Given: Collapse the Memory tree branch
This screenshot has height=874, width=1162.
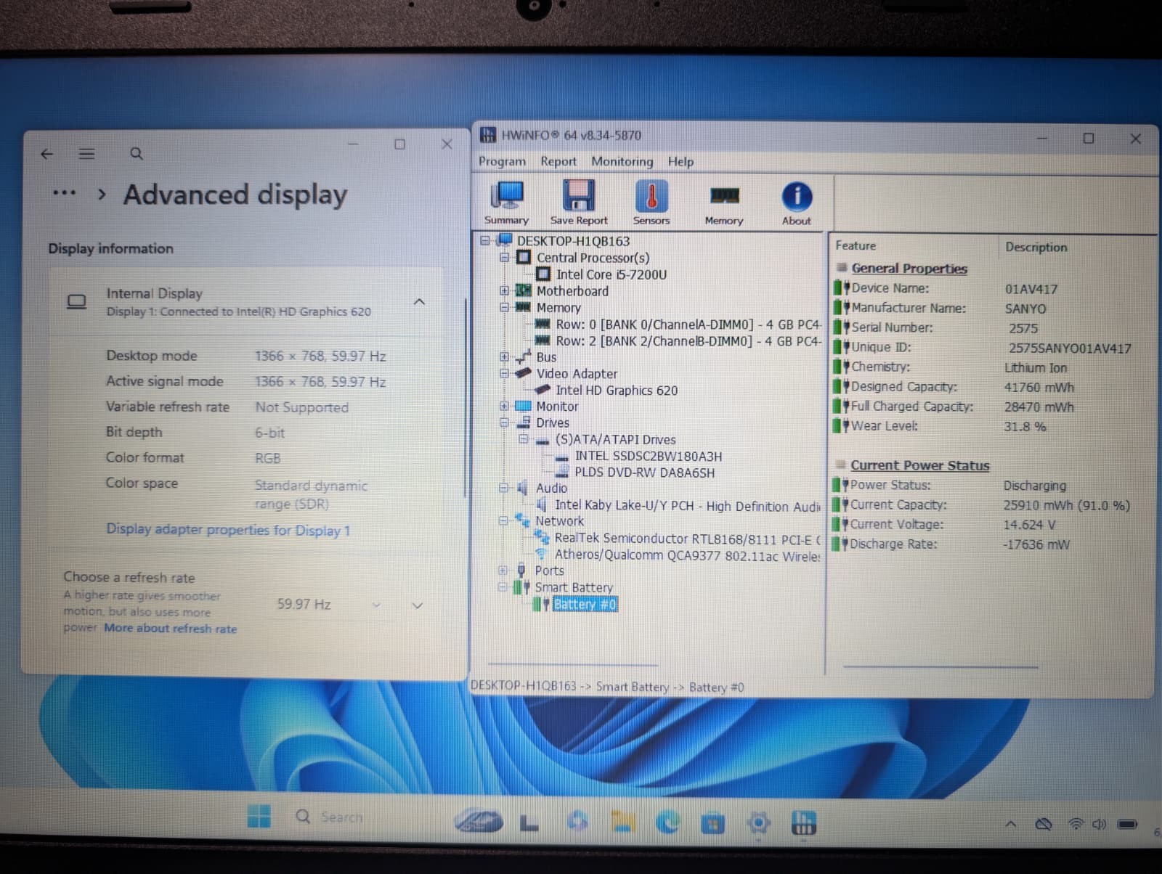Looking at the screenshot, I should [x=505, y=308].
